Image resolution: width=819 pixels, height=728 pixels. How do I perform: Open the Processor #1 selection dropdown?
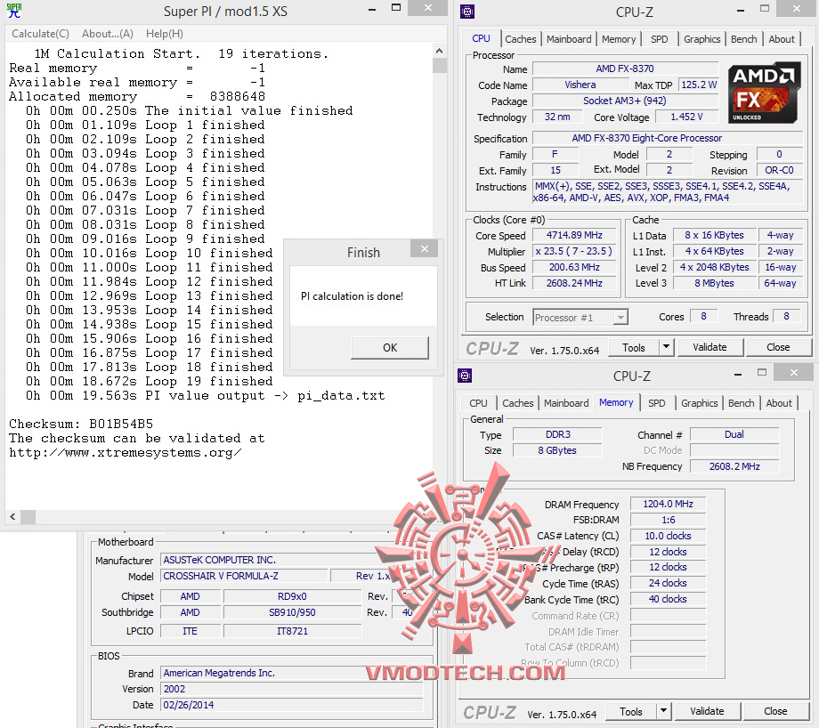[x=580, y=318]
